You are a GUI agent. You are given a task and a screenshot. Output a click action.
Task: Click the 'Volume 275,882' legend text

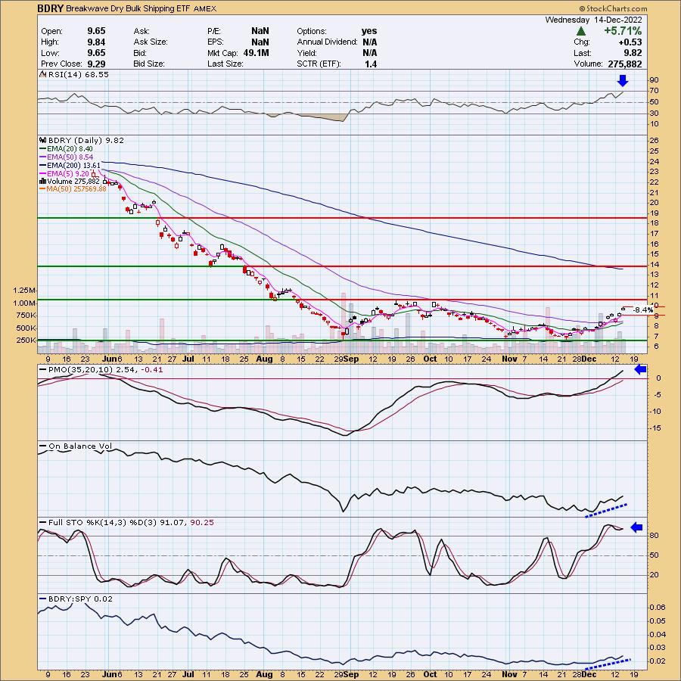pyautogui.click(x=73, y=182)
